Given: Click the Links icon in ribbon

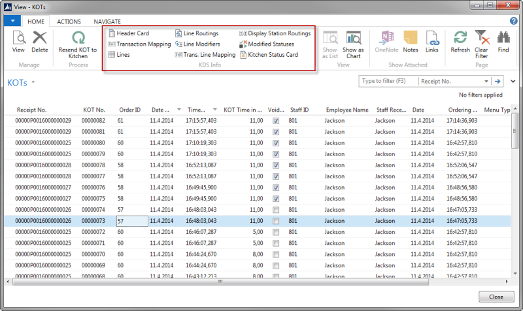Looking at the screenshot, I should (431, 41).
